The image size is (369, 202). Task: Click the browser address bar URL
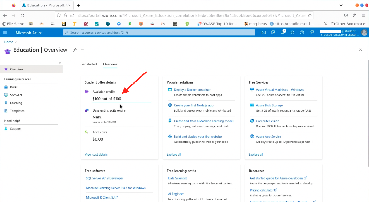[x=191, y=15]
